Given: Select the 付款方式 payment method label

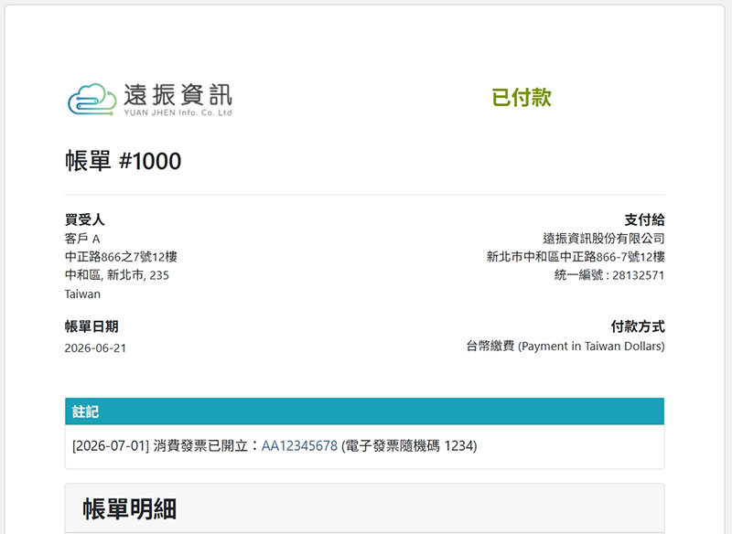Looking at the screenshot, I should click(x=638, y=326).
